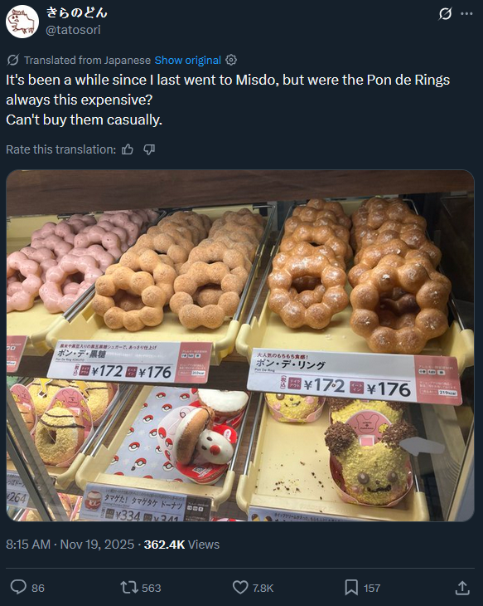Click the display name きらのどん
Viewport: 483px width, 606px height.
coord(76,12)
